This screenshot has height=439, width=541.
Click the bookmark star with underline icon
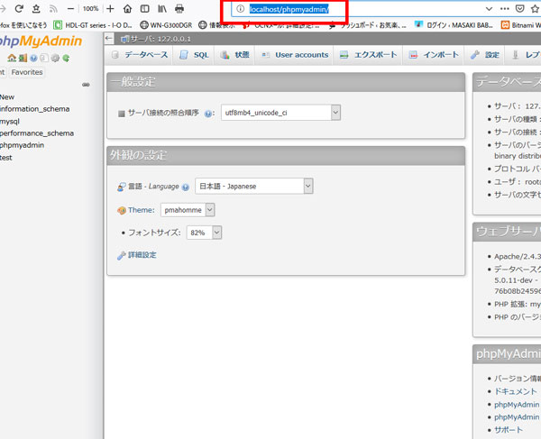click(36, 9)
